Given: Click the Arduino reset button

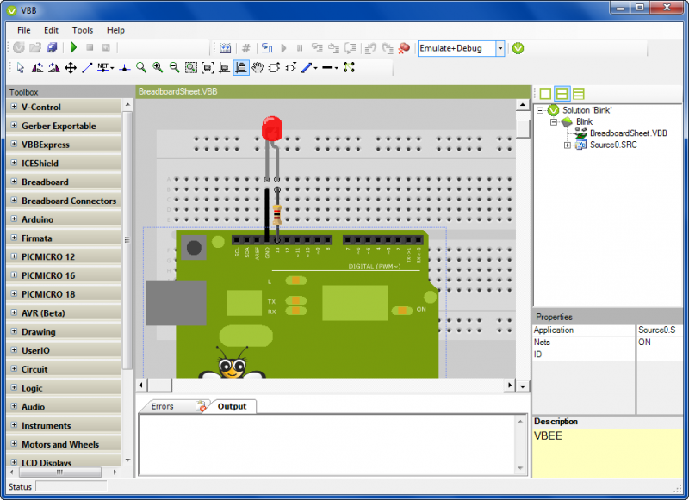Looking at the screenshot, I should pyautogui.click(x=194, y=248).
